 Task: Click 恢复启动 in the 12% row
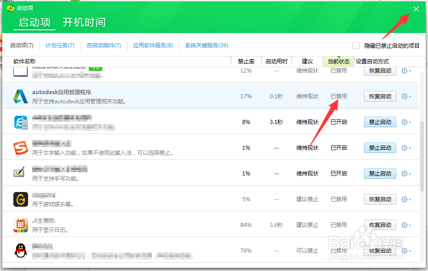click(x=380, y=71)
